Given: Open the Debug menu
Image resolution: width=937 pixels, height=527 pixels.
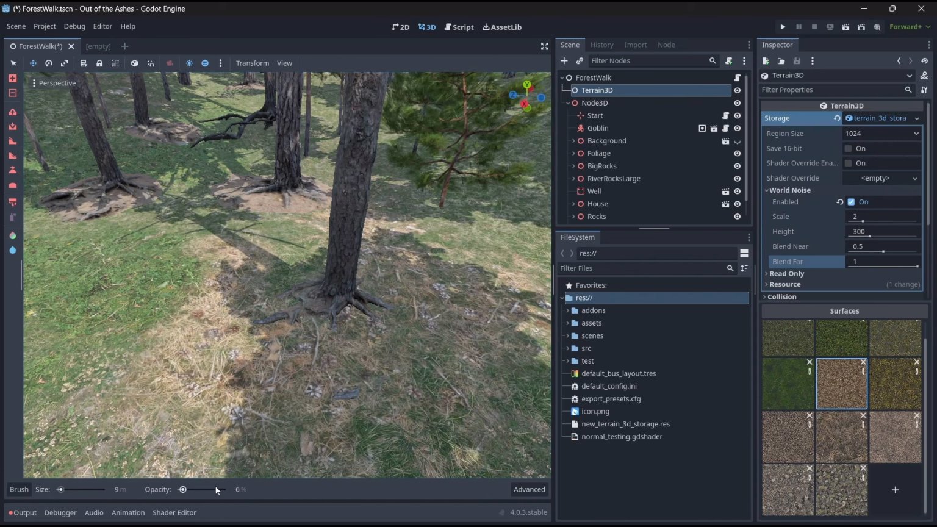Looking at the screenshot, I should coord(74,26).
